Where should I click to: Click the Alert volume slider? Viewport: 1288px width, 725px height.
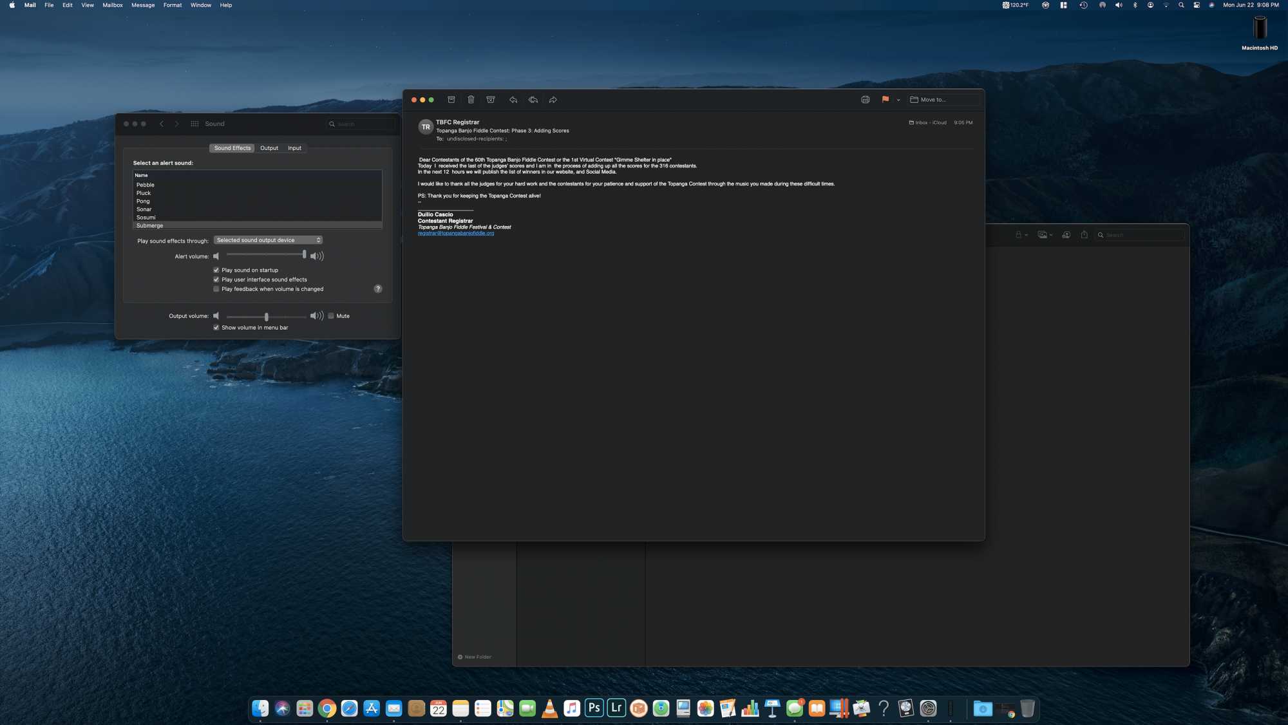pos(266,256)
